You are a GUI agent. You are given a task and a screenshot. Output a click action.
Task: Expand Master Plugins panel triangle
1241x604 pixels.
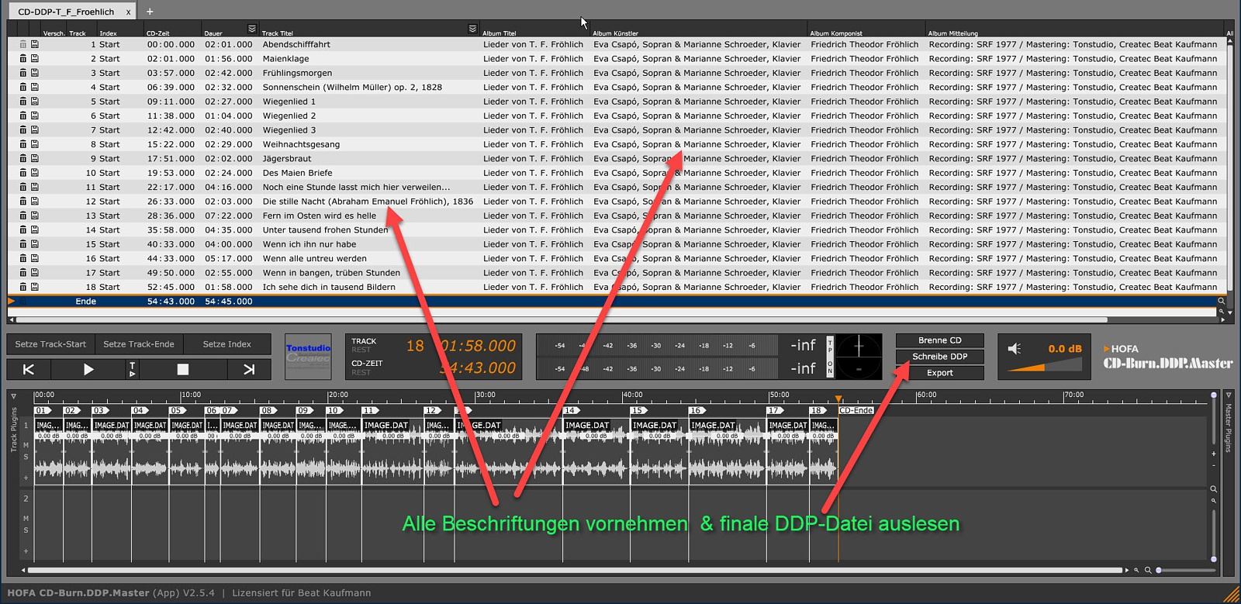pyautogui.click(x=1228, y=396)
